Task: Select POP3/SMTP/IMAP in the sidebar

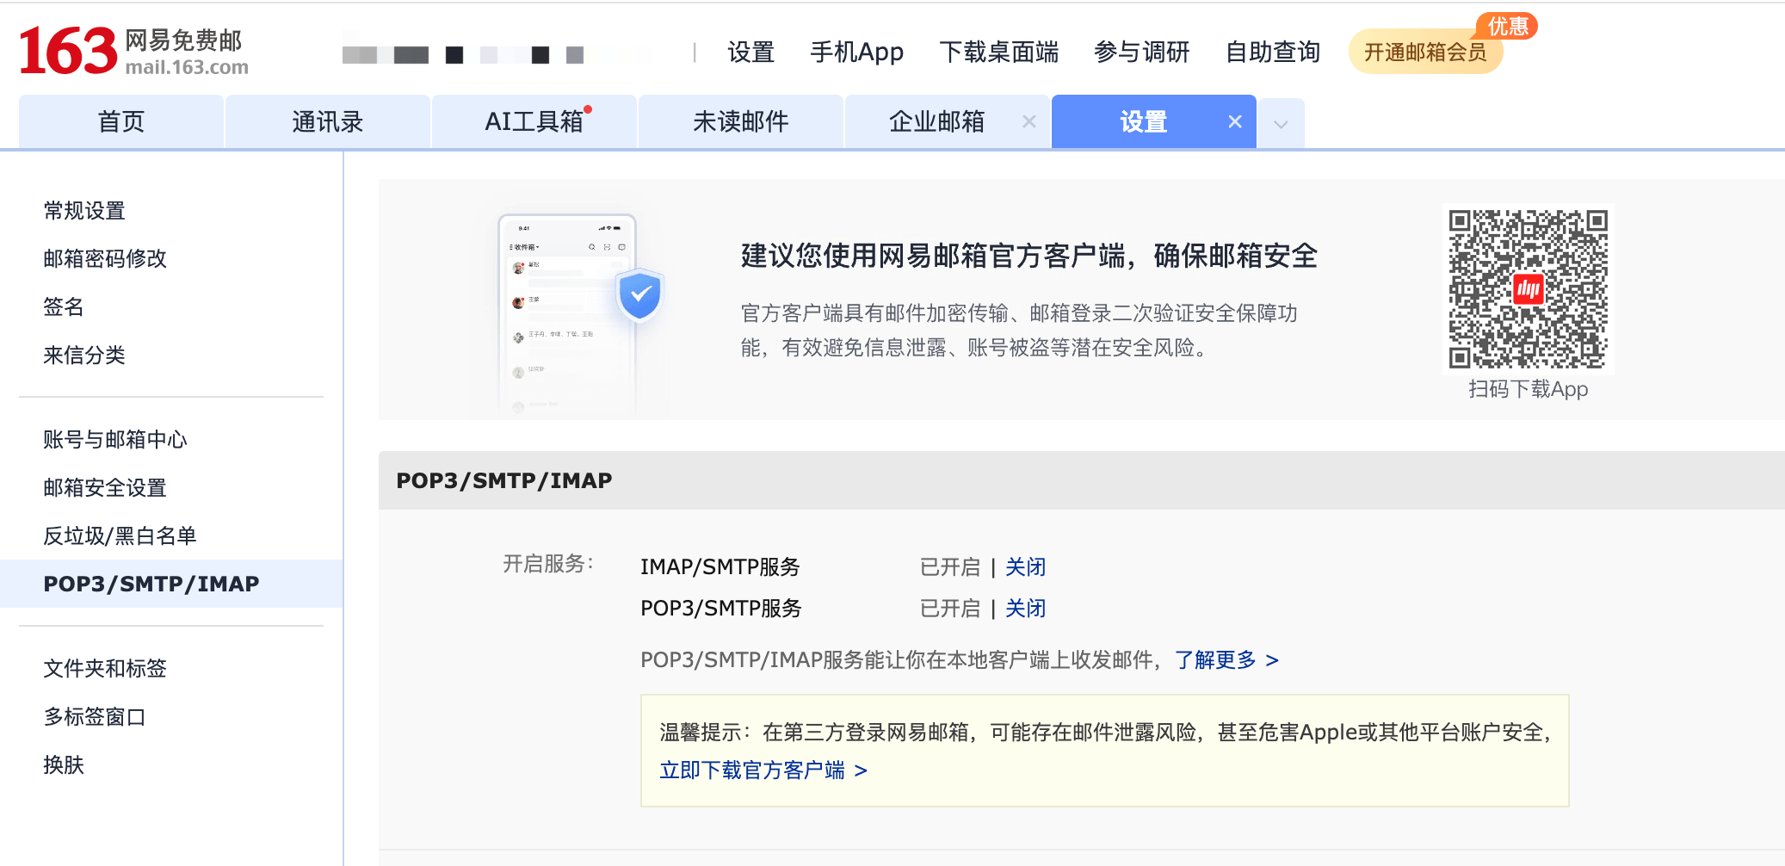Action: click(x=171, y=584)
